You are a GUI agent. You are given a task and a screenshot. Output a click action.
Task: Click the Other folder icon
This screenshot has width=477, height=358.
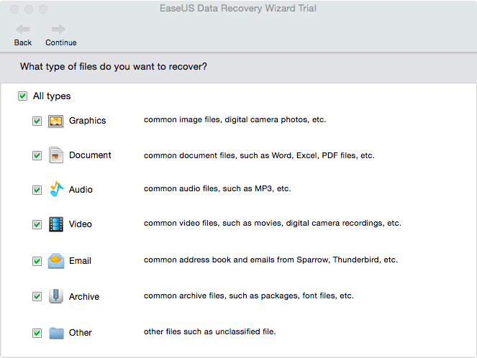(x=56, y=333)
